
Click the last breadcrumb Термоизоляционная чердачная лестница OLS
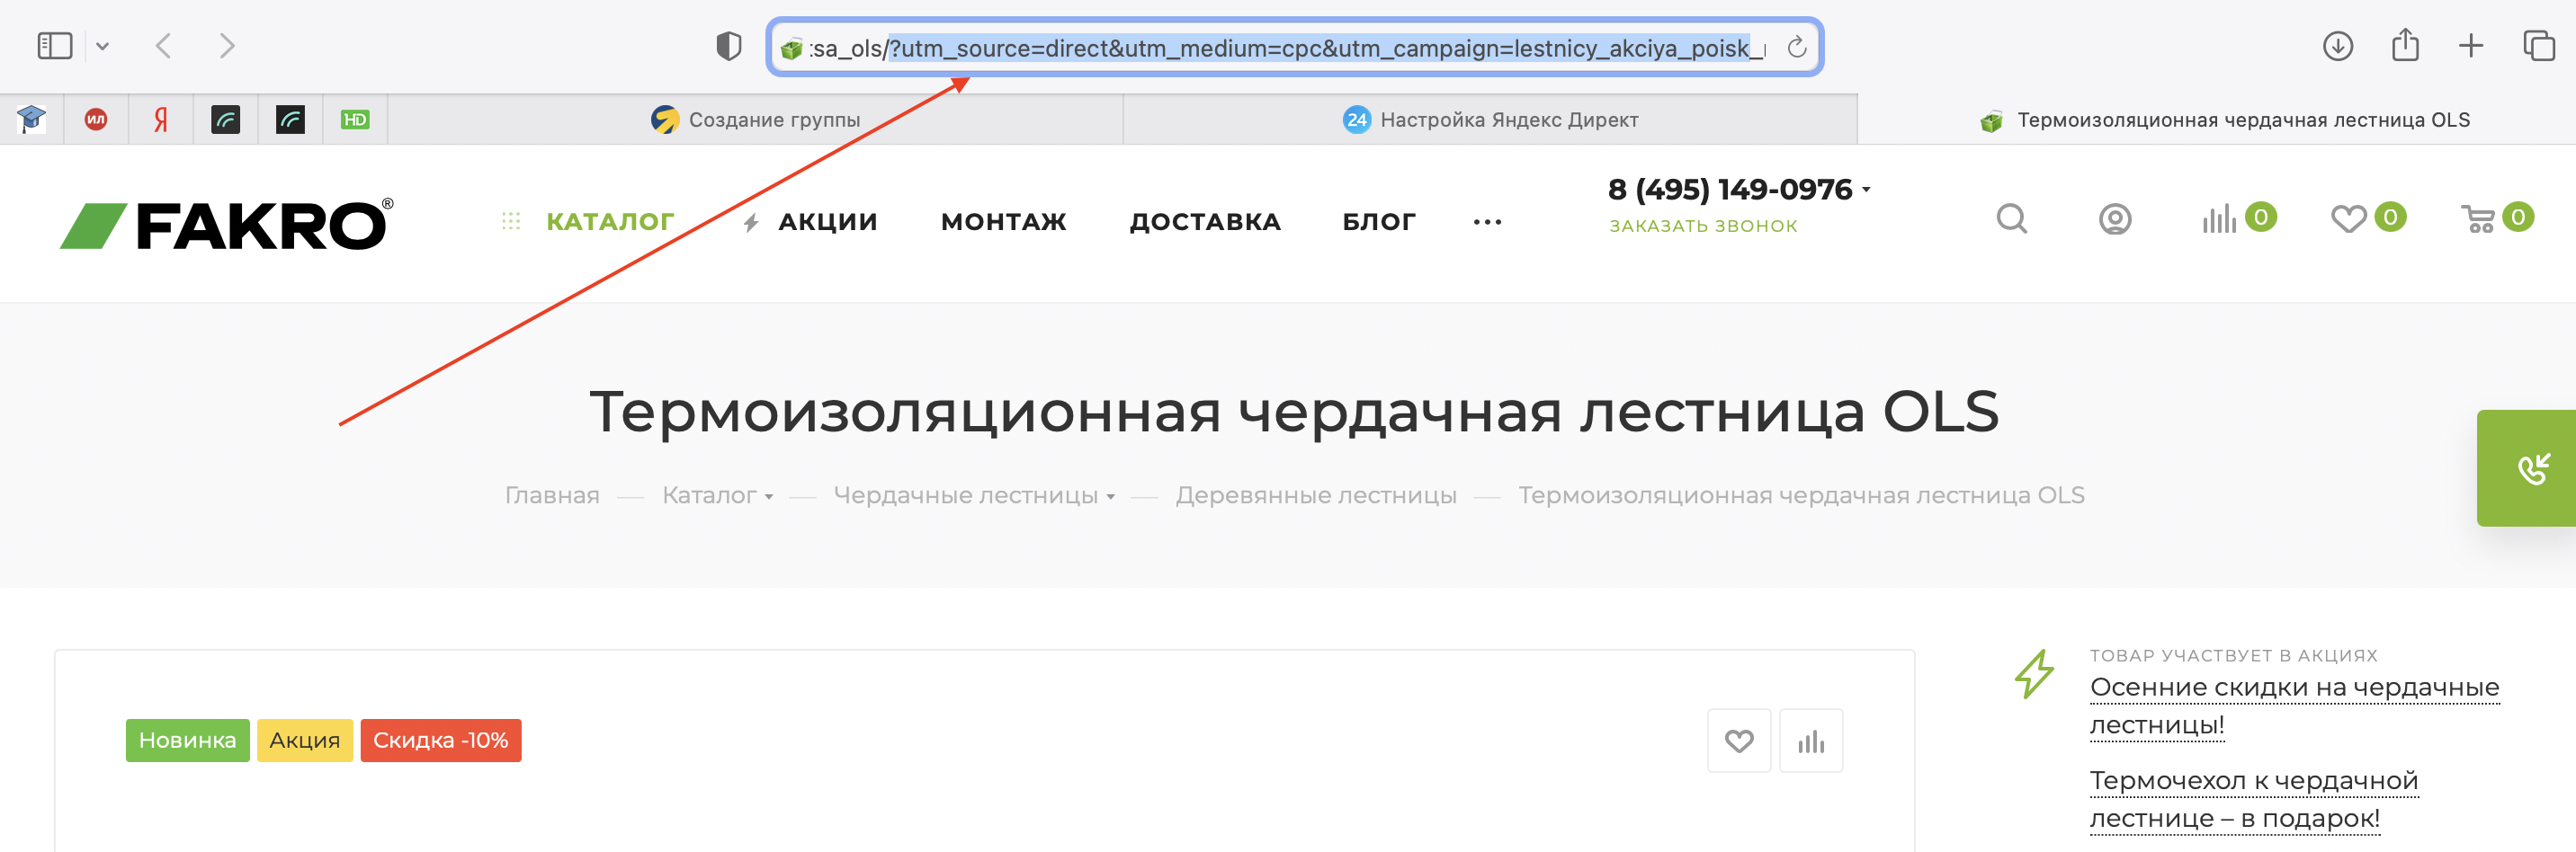1801,496
